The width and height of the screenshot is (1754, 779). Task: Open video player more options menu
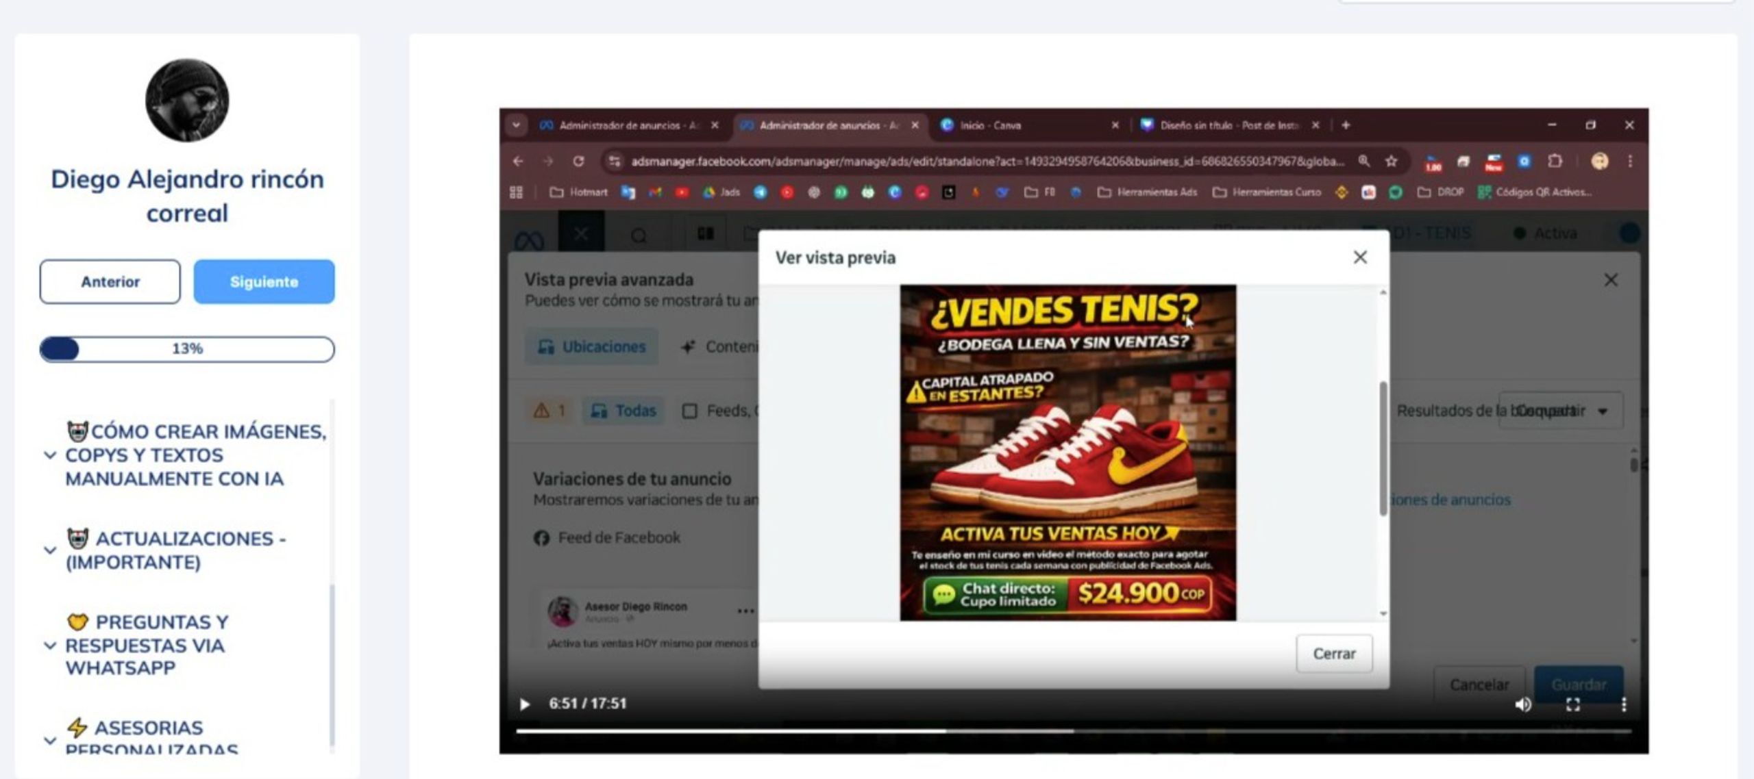click(x=1624, y=704)
